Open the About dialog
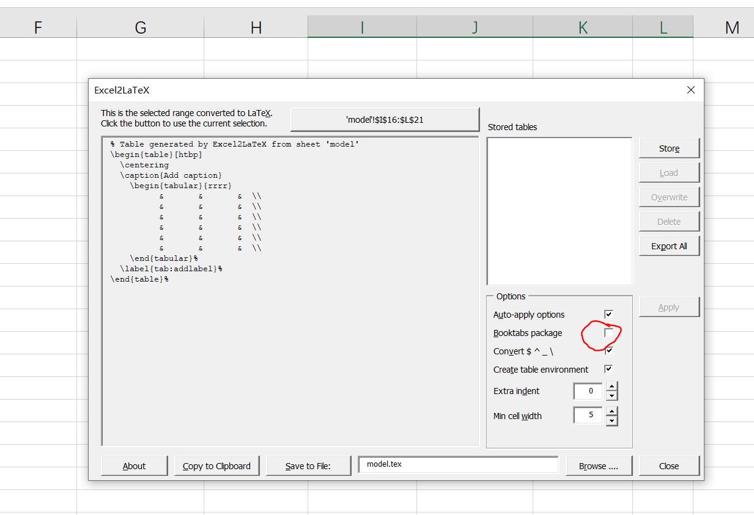This screenshot has width=754, height=515. (x=134, y=465)
